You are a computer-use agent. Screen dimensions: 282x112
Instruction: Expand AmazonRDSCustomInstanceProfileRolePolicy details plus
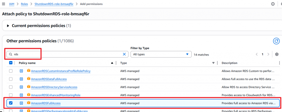(21, 71)
